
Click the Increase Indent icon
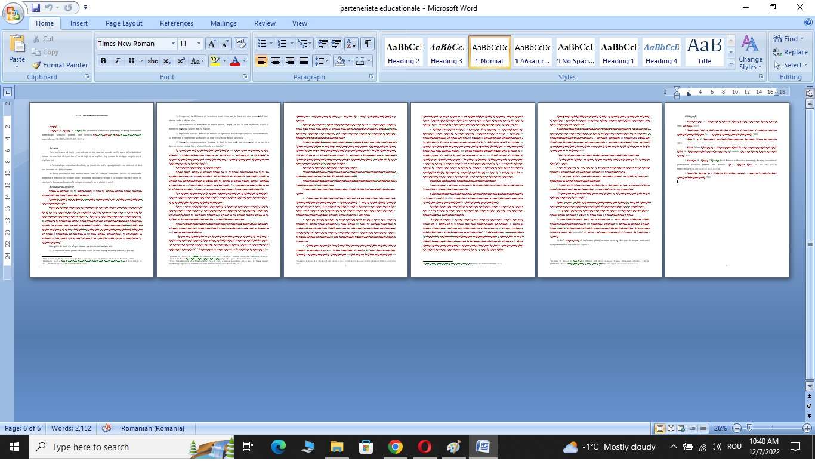tap(337, 44)
